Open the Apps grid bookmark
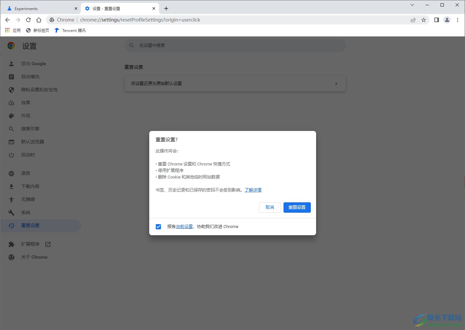This screenshot has height=330, width=465. (x=13, y=30)
